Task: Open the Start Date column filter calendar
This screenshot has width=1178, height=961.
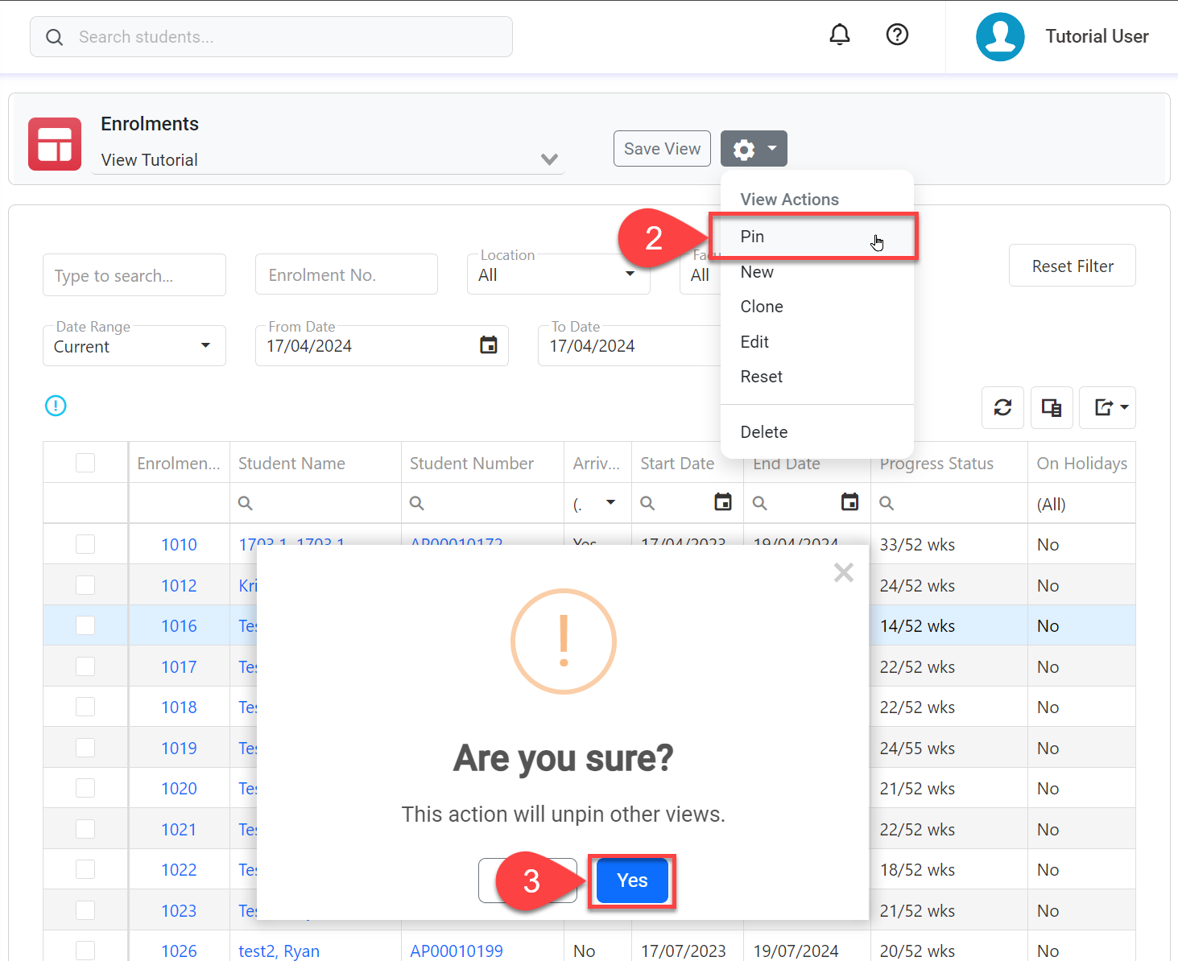Action: (723, 502)
